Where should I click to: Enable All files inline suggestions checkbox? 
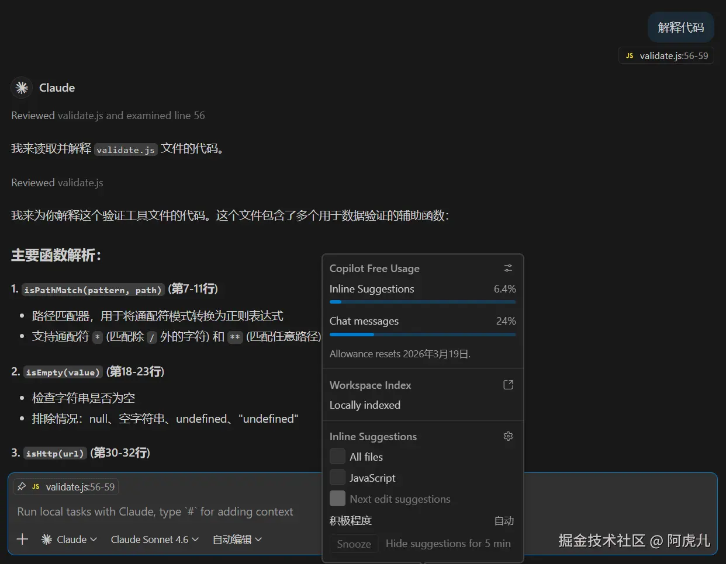click(x=337, y=457)
